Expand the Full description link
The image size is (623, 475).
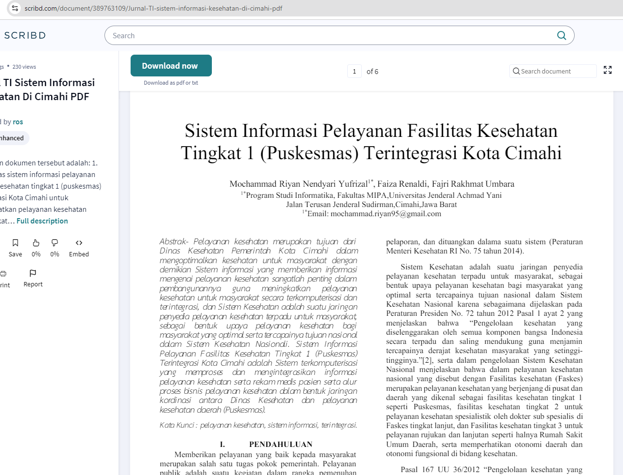coord(42,221)
